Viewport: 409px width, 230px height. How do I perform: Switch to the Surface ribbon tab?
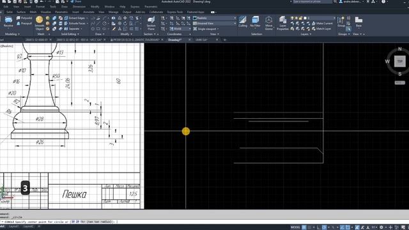pos(21,12)
